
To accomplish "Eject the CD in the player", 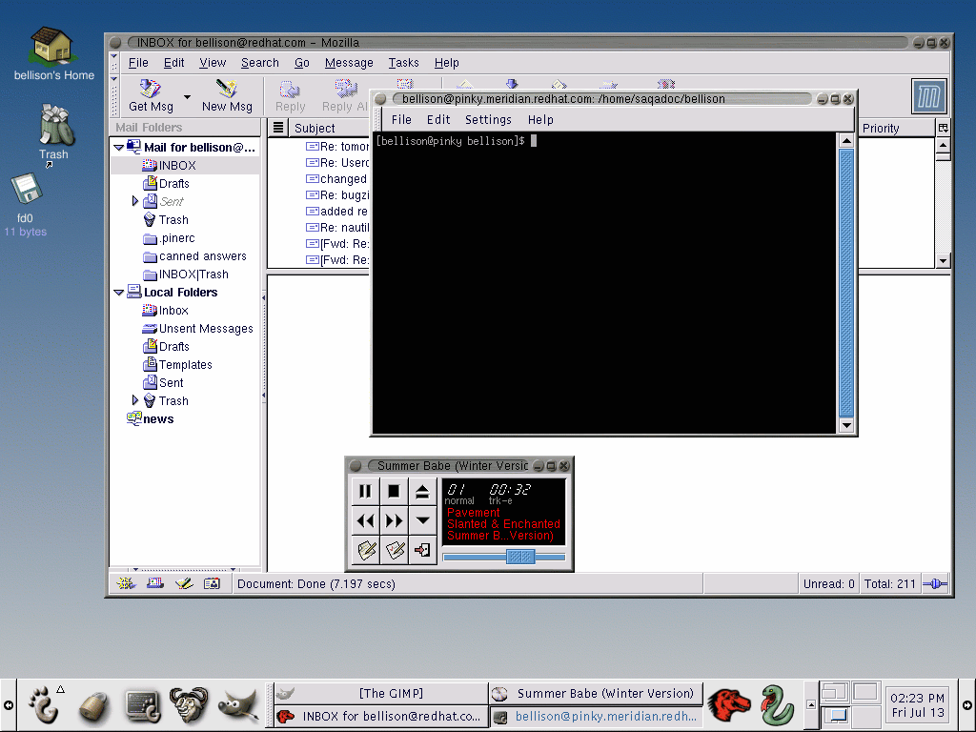I will pos(422,492).
